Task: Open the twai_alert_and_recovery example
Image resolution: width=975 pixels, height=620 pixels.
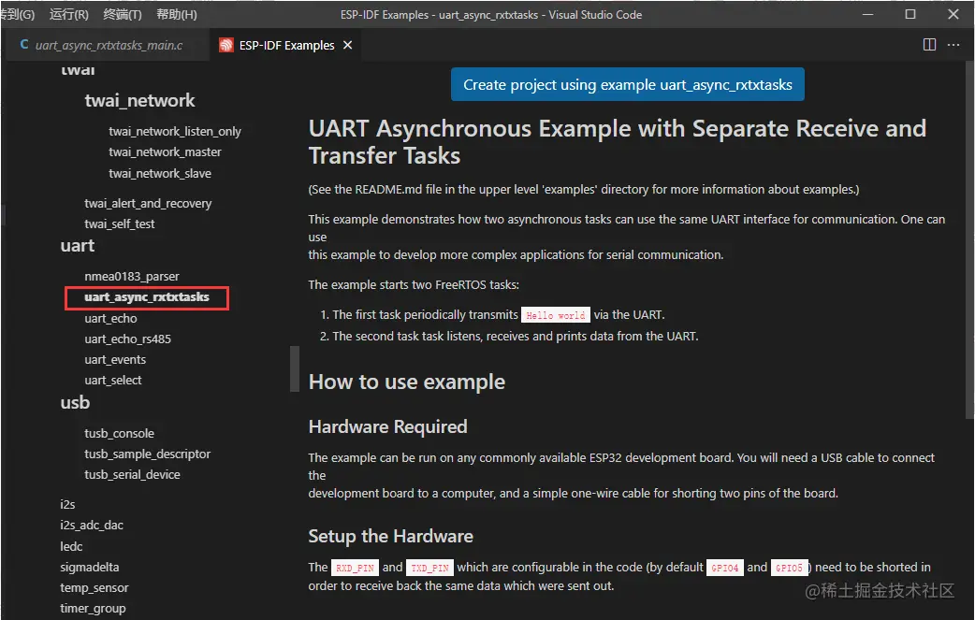Action: [x=148, y=203]
